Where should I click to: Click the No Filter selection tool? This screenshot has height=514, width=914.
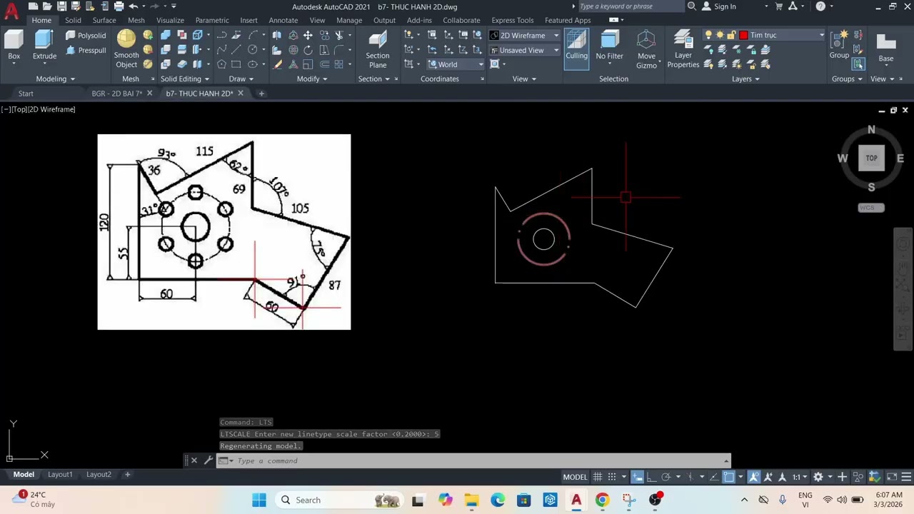click(610, 46)
